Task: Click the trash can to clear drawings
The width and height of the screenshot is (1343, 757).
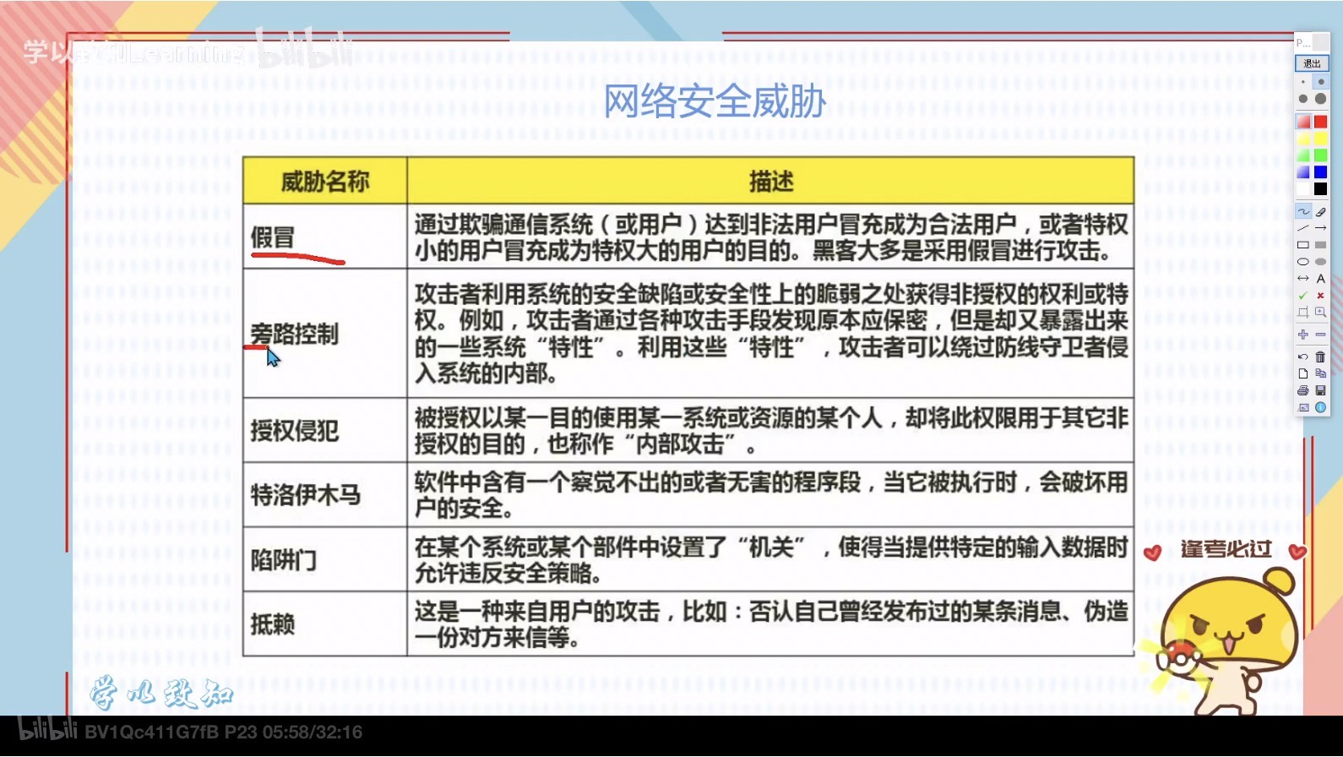Action: 1320,357
